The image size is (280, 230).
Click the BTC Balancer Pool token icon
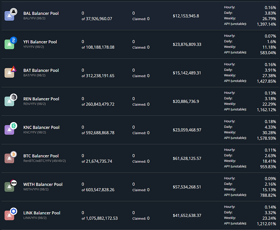click(11, 157)
